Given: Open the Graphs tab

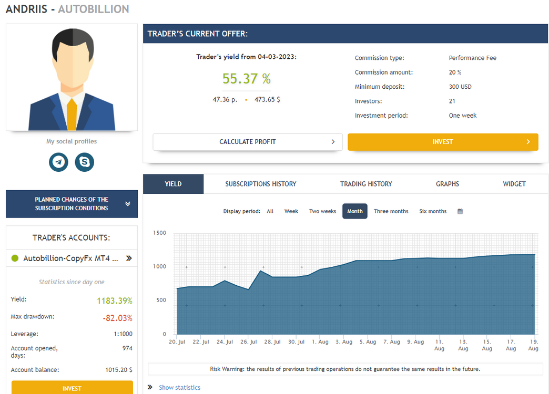Looking at the screenshot, I should coord(448,184).
